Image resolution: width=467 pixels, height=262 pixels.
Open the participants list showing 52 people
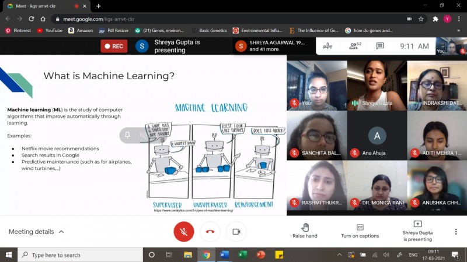click(x=355, y=46)
